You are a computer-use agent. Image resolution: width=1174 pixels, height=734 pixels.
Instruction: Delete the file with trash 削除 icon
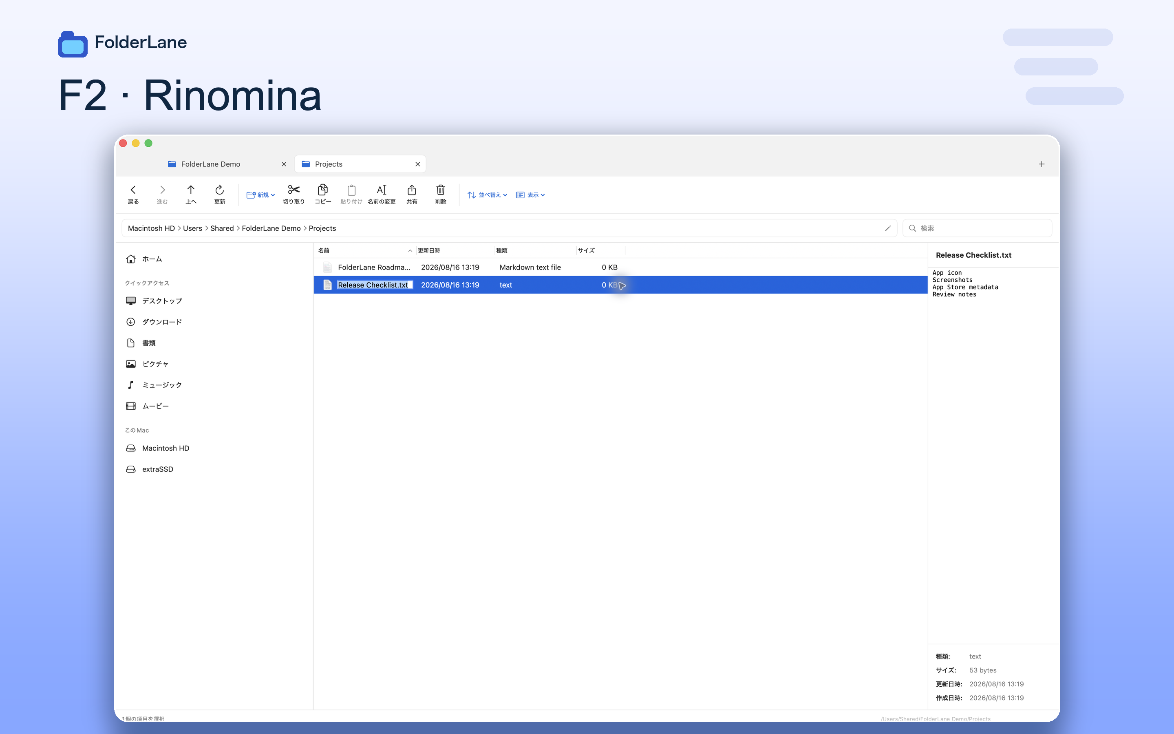441,194
